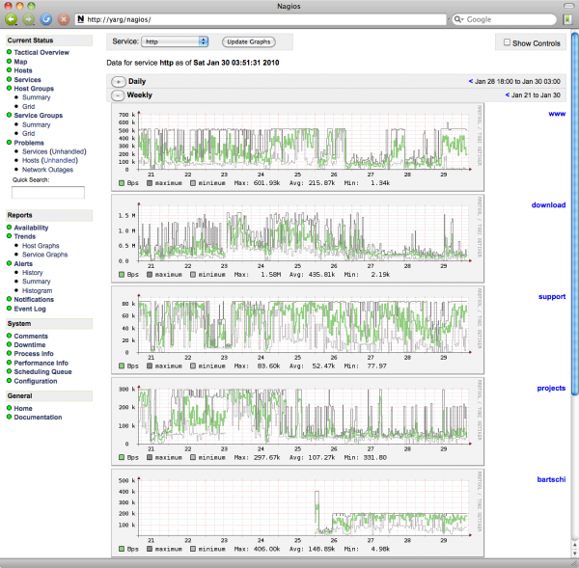Click the browser back arrow button
Image resolution: width=579 pixels, height=568 pixels.
[12, 18]
